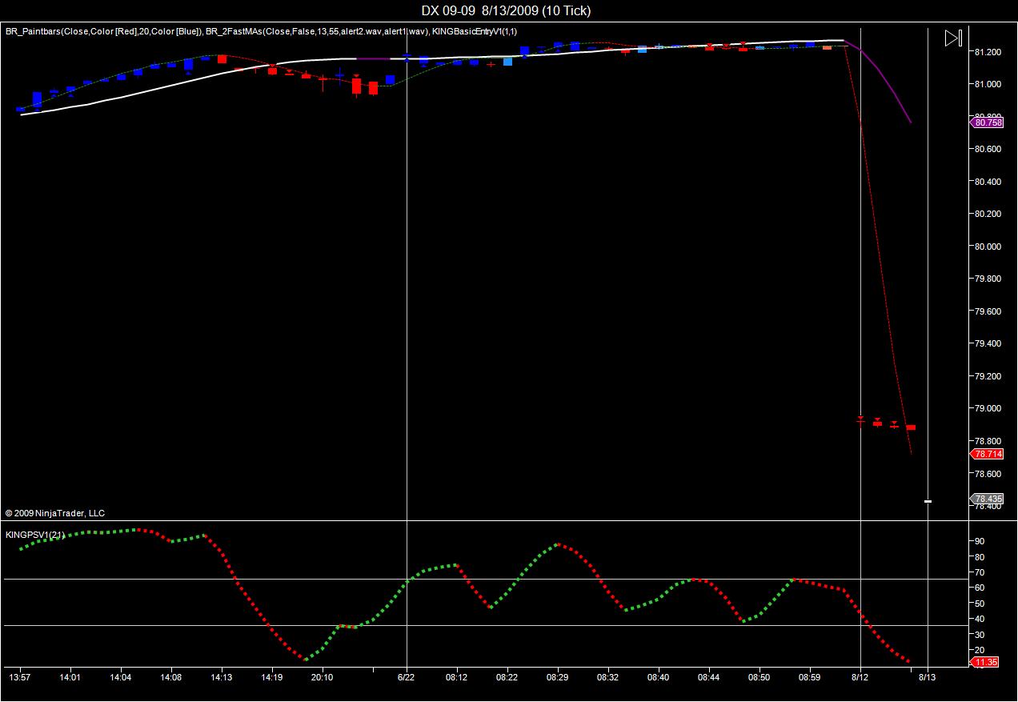This screenshot has width=1018, height=702.
Task: Click the 08:32 time axis label
Action: pos(608,677)
